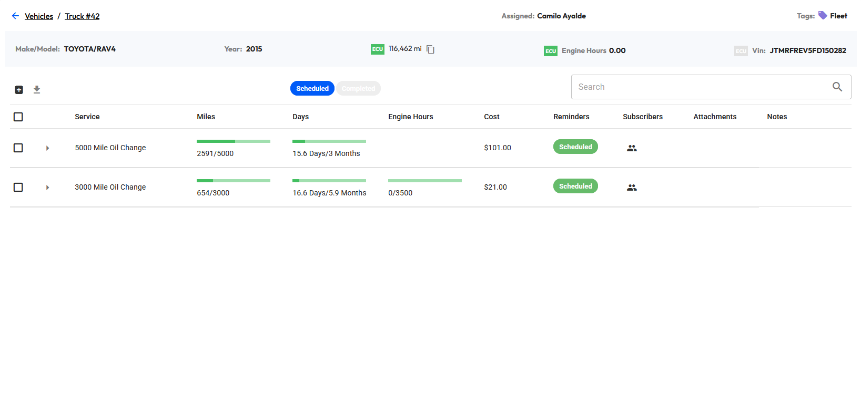
Task: Click the Subscribers column header
Action: pos(643,117)
